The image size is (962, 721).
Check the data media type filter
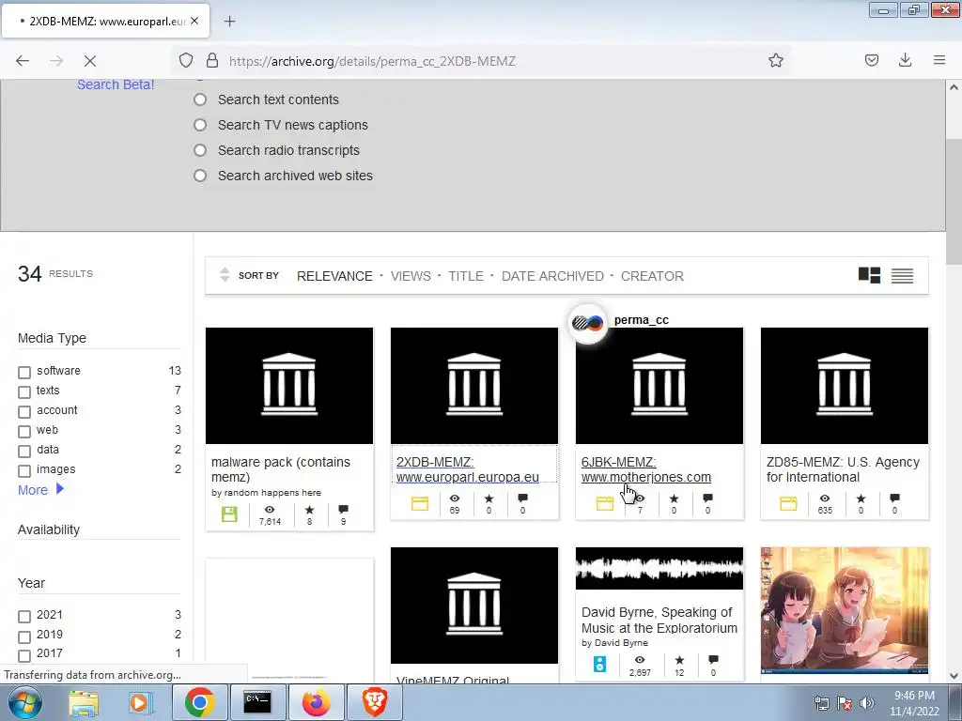24,451
